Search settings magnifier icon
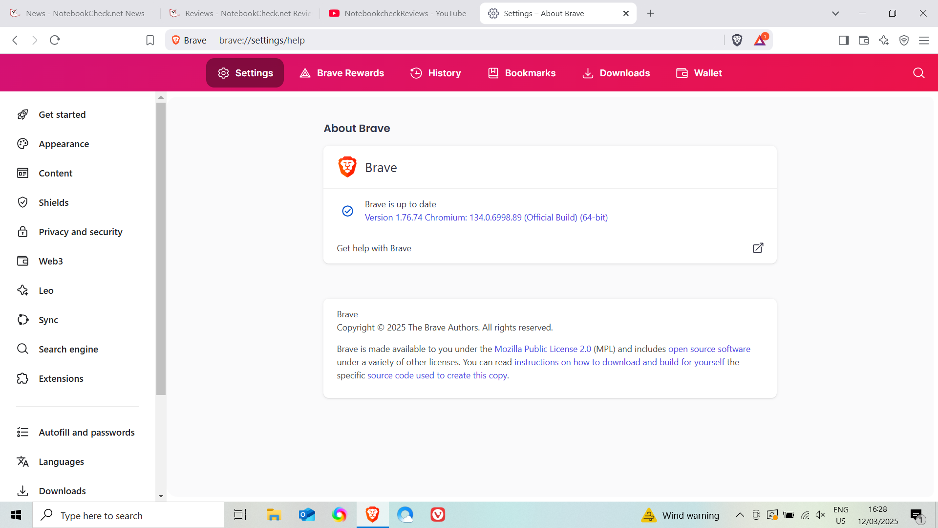 [918, 73]
